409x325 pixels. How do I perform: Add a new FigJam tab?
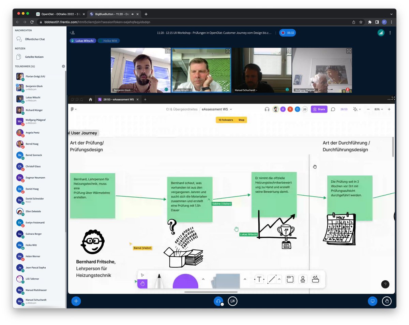pos(145,100)
